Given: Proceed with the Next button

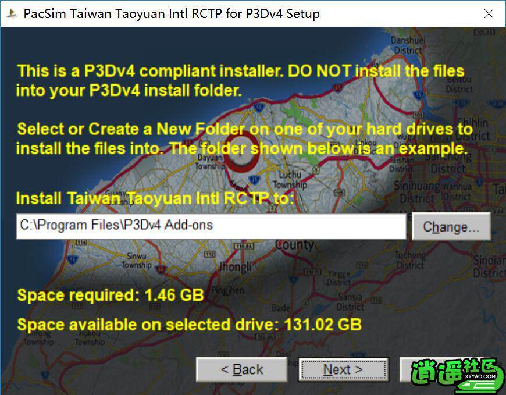Looking at the screenshot, I should tap(343, 369).
